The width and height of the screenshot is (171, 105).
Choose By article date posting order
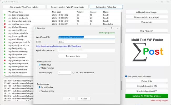coord(39,87)
